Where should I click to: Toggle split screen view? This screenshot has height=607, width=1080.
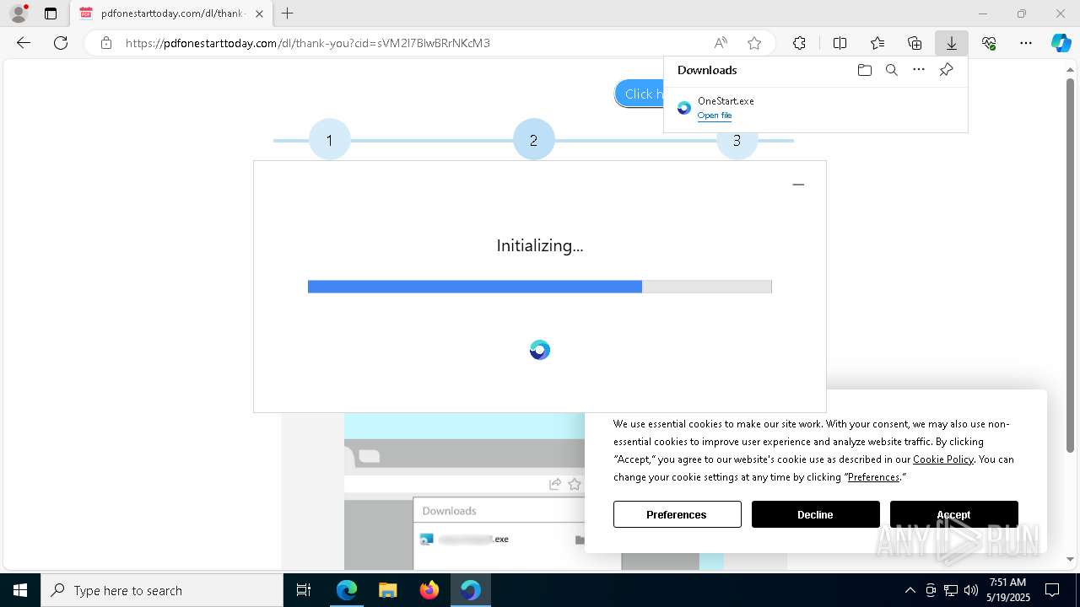coord(840,43)
